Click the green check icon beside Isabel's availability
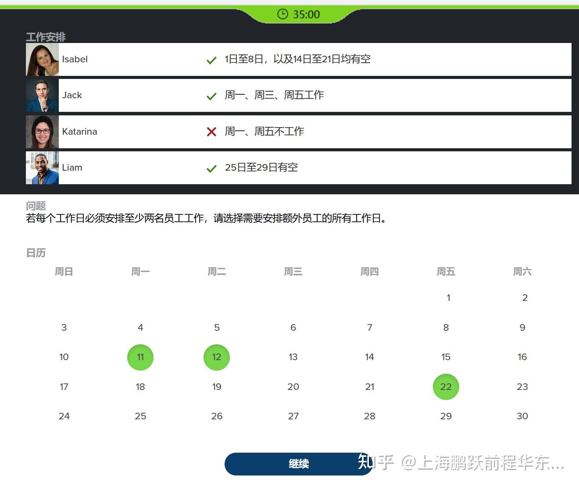Image resolution: width=579 pixels, height=486 pixels. [212, 60]
